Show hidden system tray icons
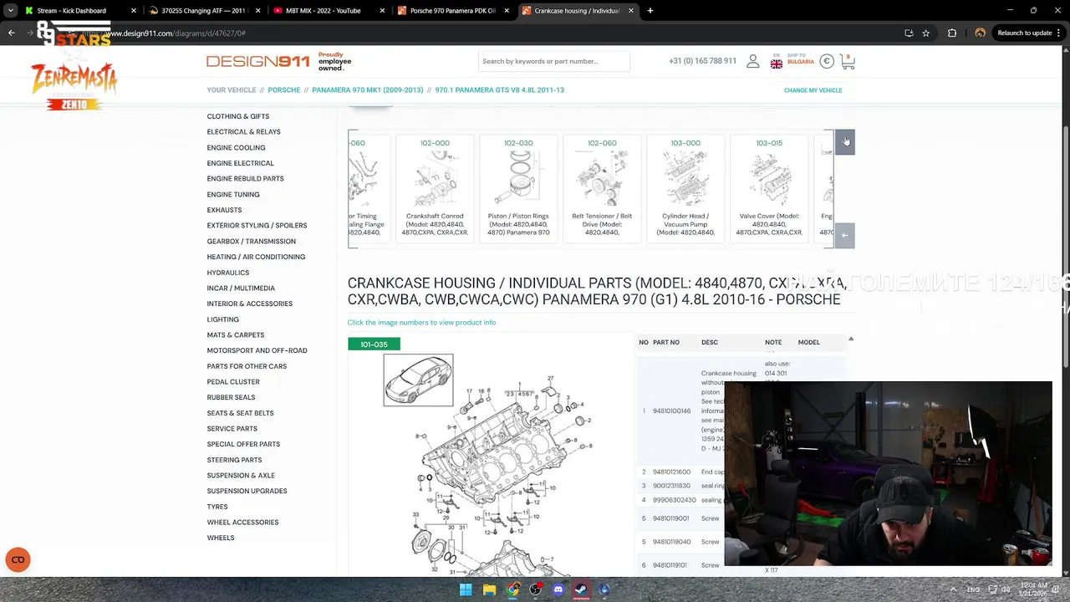 coord(952,589)
